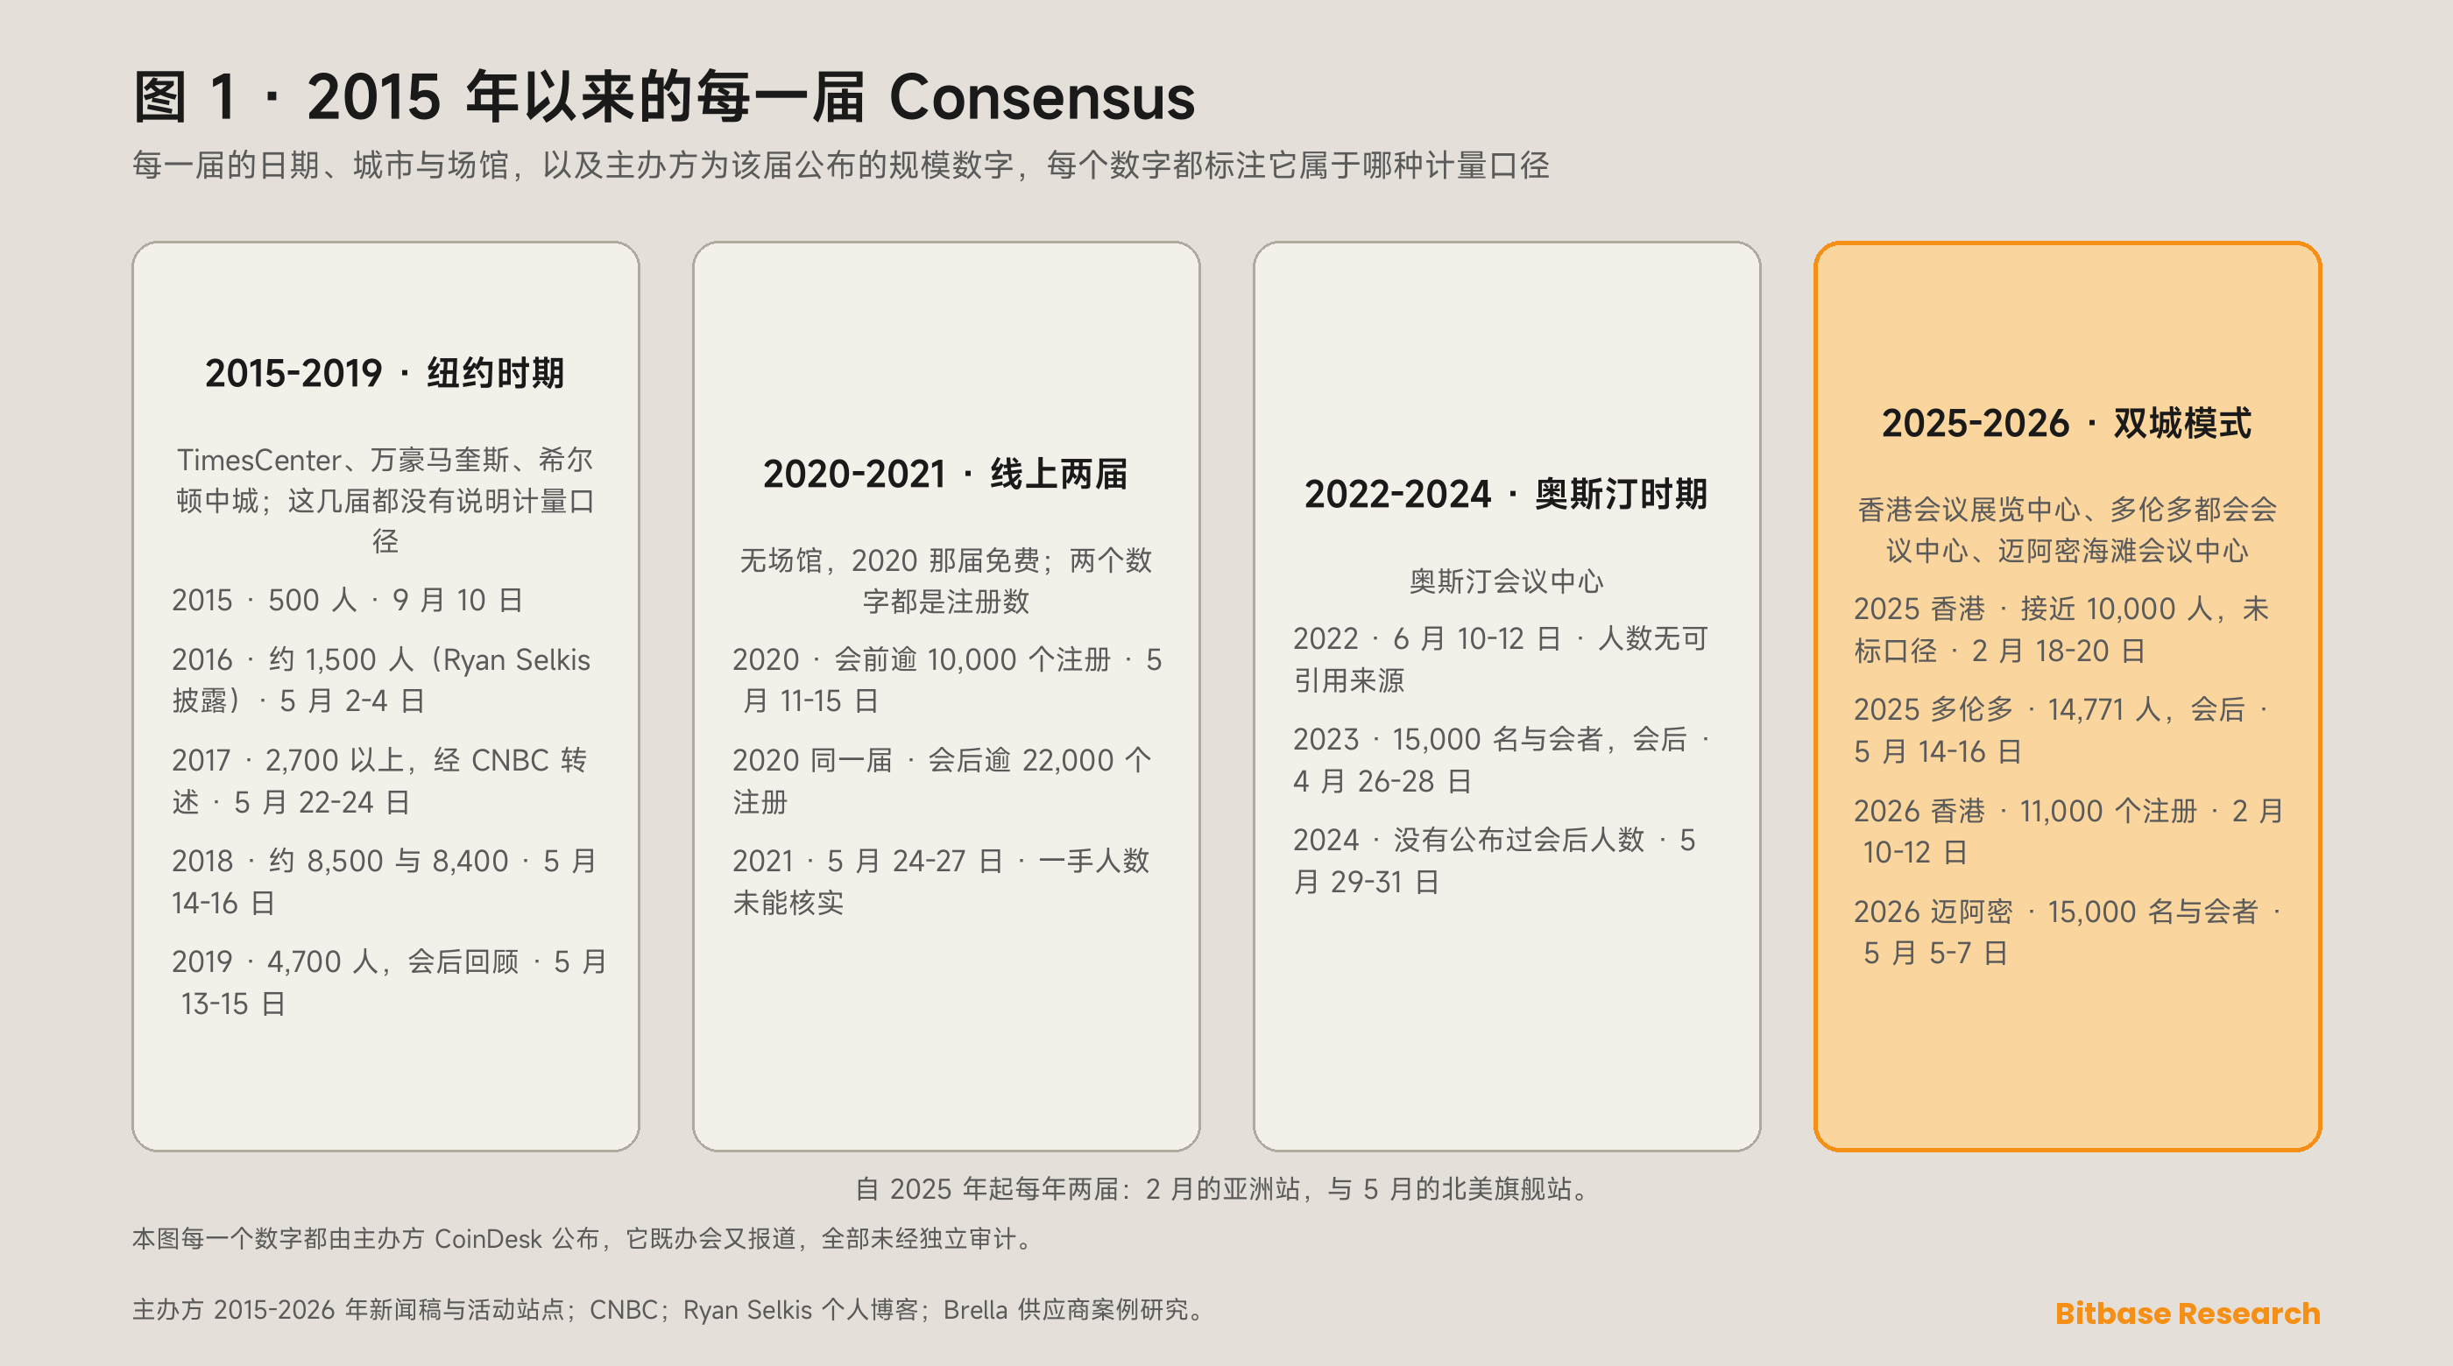Click the 'Bitbase Research' brand label
This screenshot has height=1366, width=2453.
pos(2188,1313)
